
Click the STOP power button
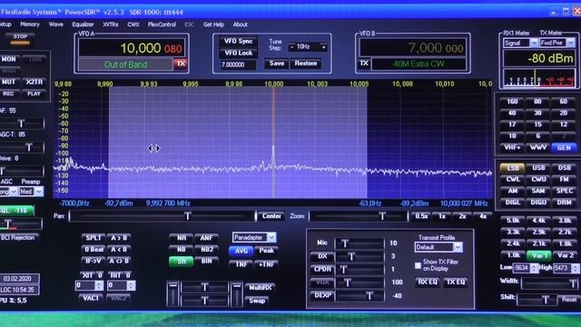20,38
